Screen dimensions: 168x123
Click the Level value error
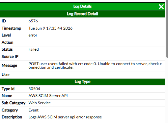[33, 35]
